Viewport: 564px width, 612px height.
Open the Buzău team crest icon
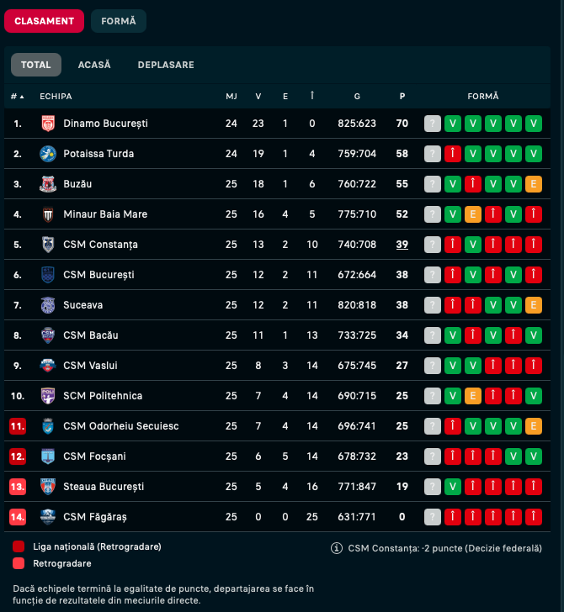click(x=48, y=184)
